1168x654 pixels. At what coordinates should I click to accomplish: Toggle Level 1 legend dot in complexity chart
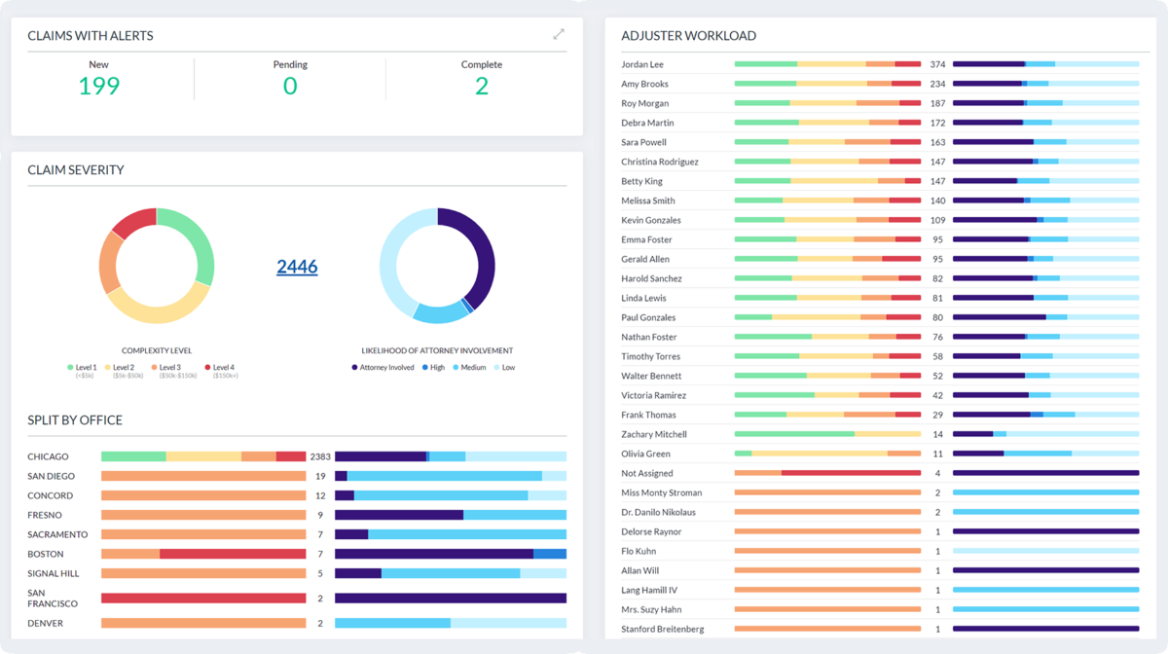pos(70,368)
